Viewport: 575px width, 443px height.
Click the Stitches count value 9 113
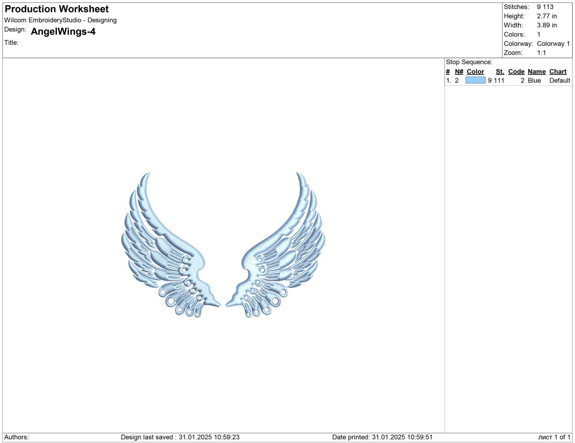[x=545, y=7]
